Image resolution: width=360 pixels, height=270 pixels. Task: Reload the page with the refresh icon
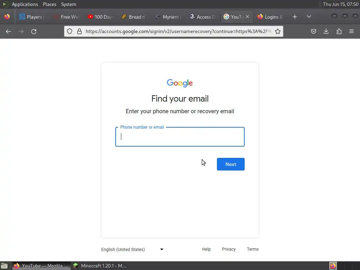34,31
